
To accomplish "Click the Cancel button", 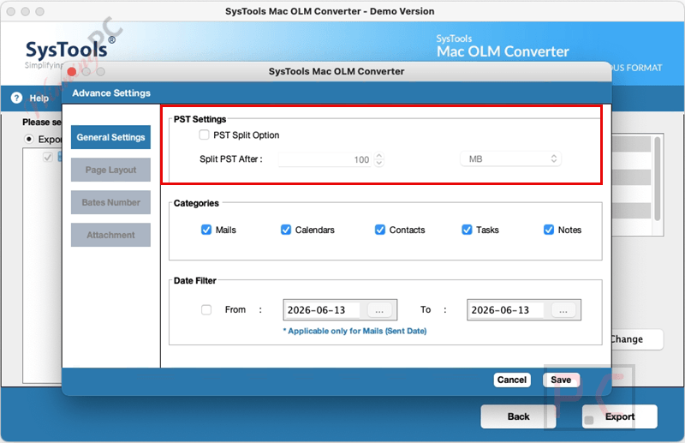I will click(512, 380).
